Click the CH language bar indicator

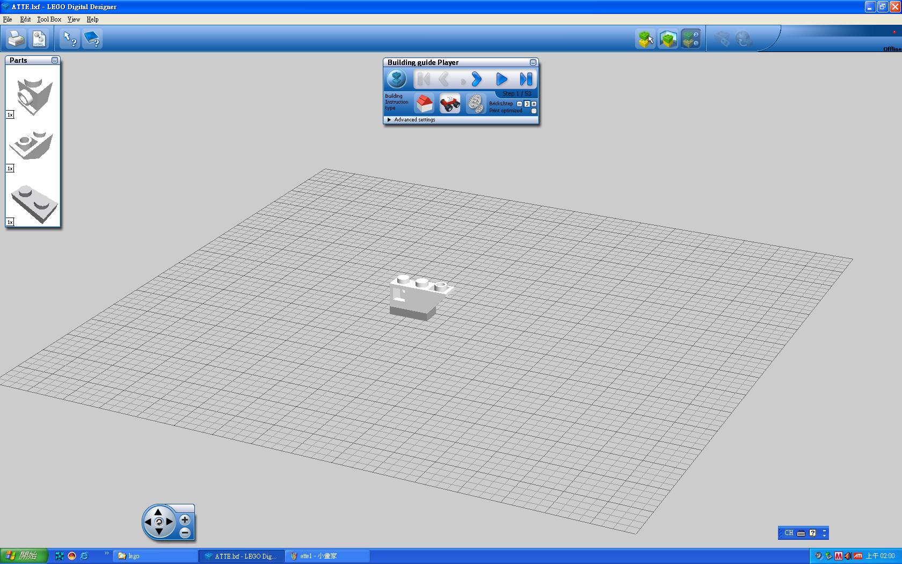[788, 533]
